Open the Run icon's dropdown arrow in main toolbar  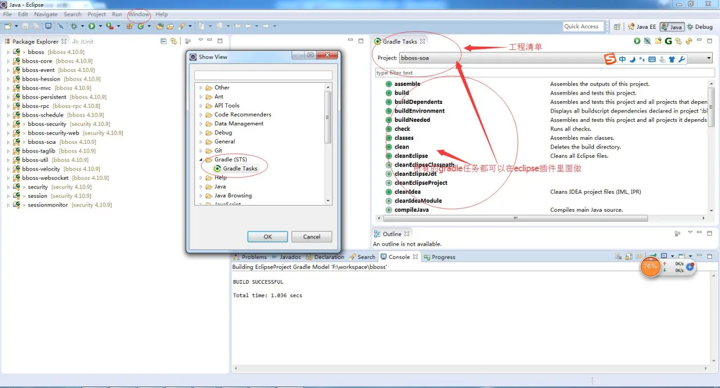[100, 26]
